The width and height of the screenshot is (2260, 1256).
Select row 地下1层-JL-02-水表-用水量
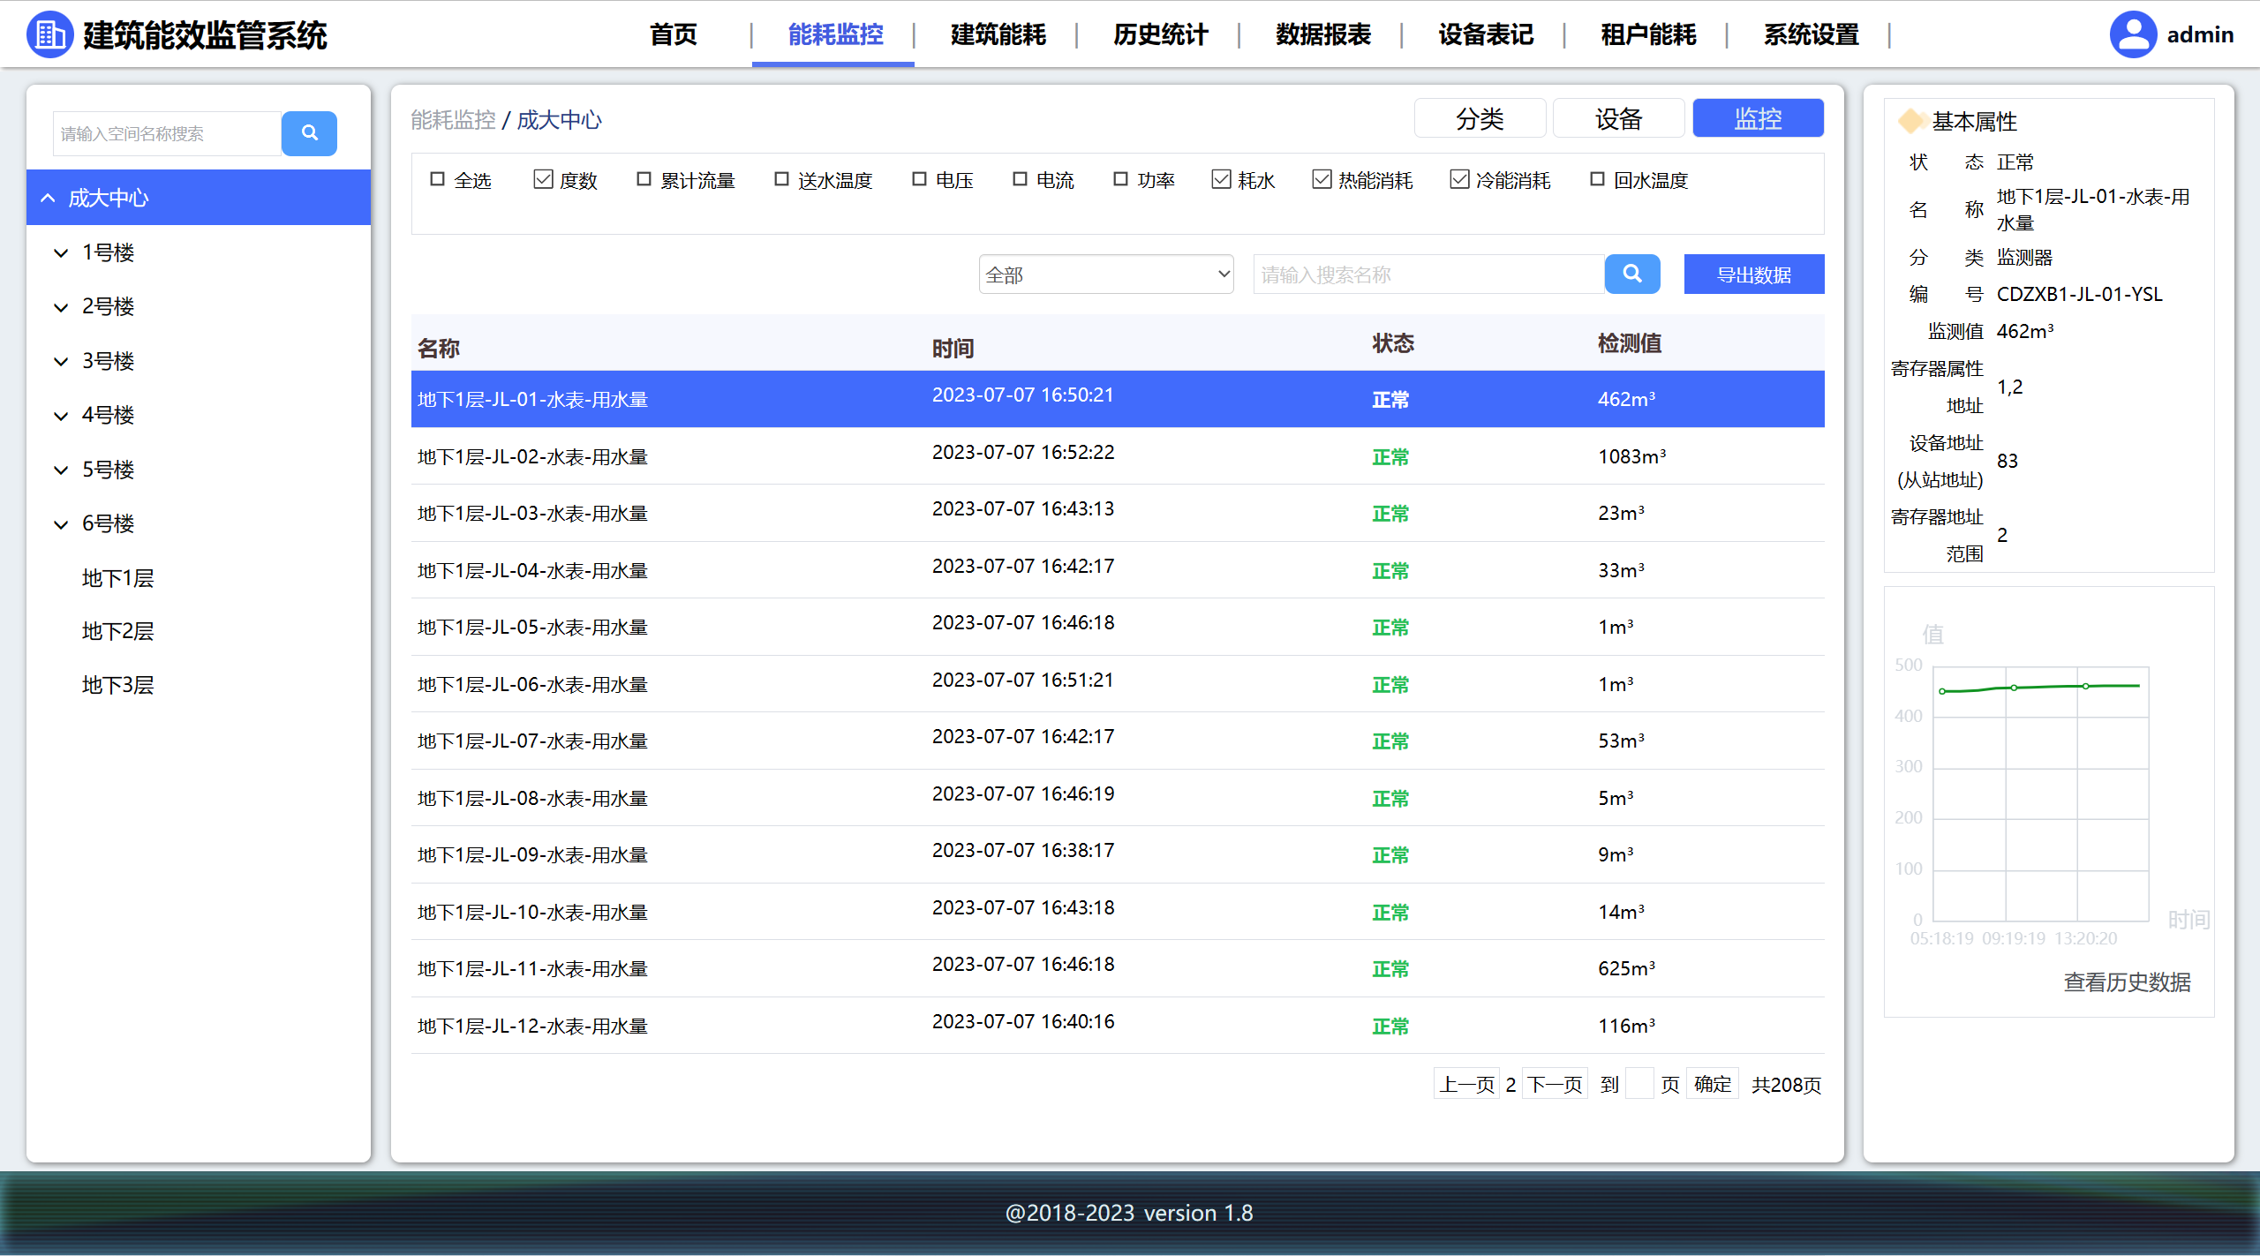pos(1118,456)
